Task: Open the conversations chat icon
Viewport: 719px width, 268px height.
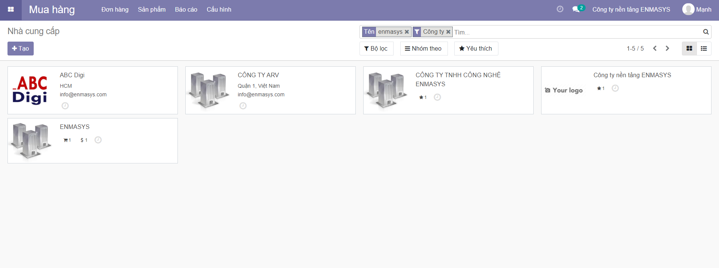Action: click(576, 9)
